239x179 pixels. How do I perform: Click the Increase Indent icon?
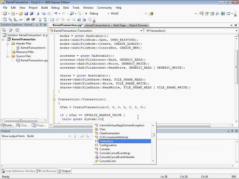click(33, 19)
